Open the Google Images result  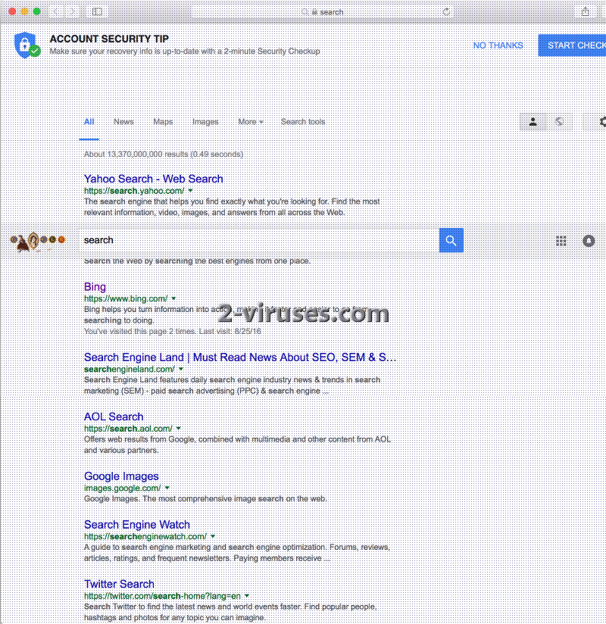121,476
